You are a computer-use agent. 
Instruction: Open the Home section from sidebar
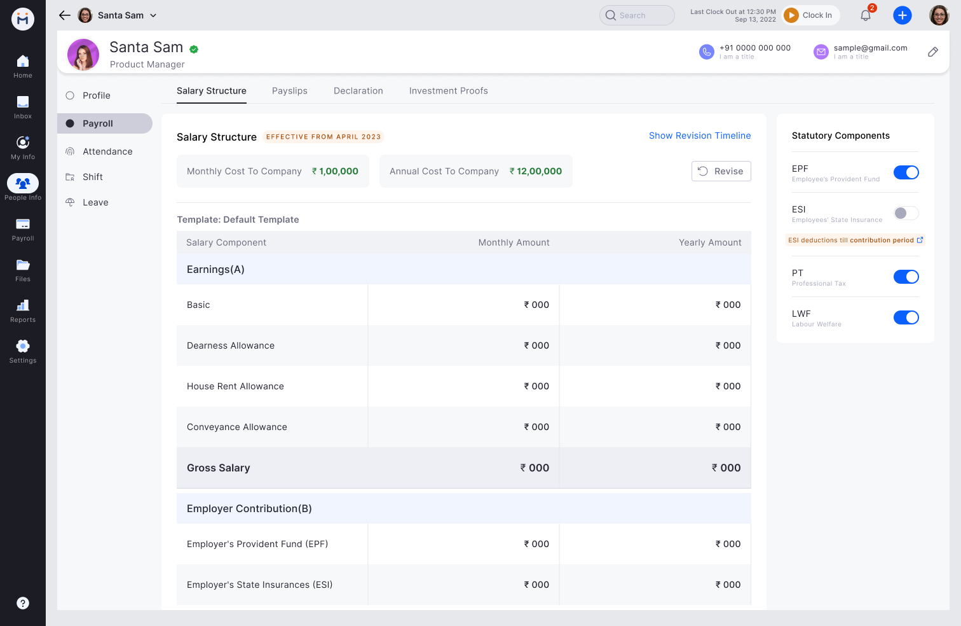[22, 66]
